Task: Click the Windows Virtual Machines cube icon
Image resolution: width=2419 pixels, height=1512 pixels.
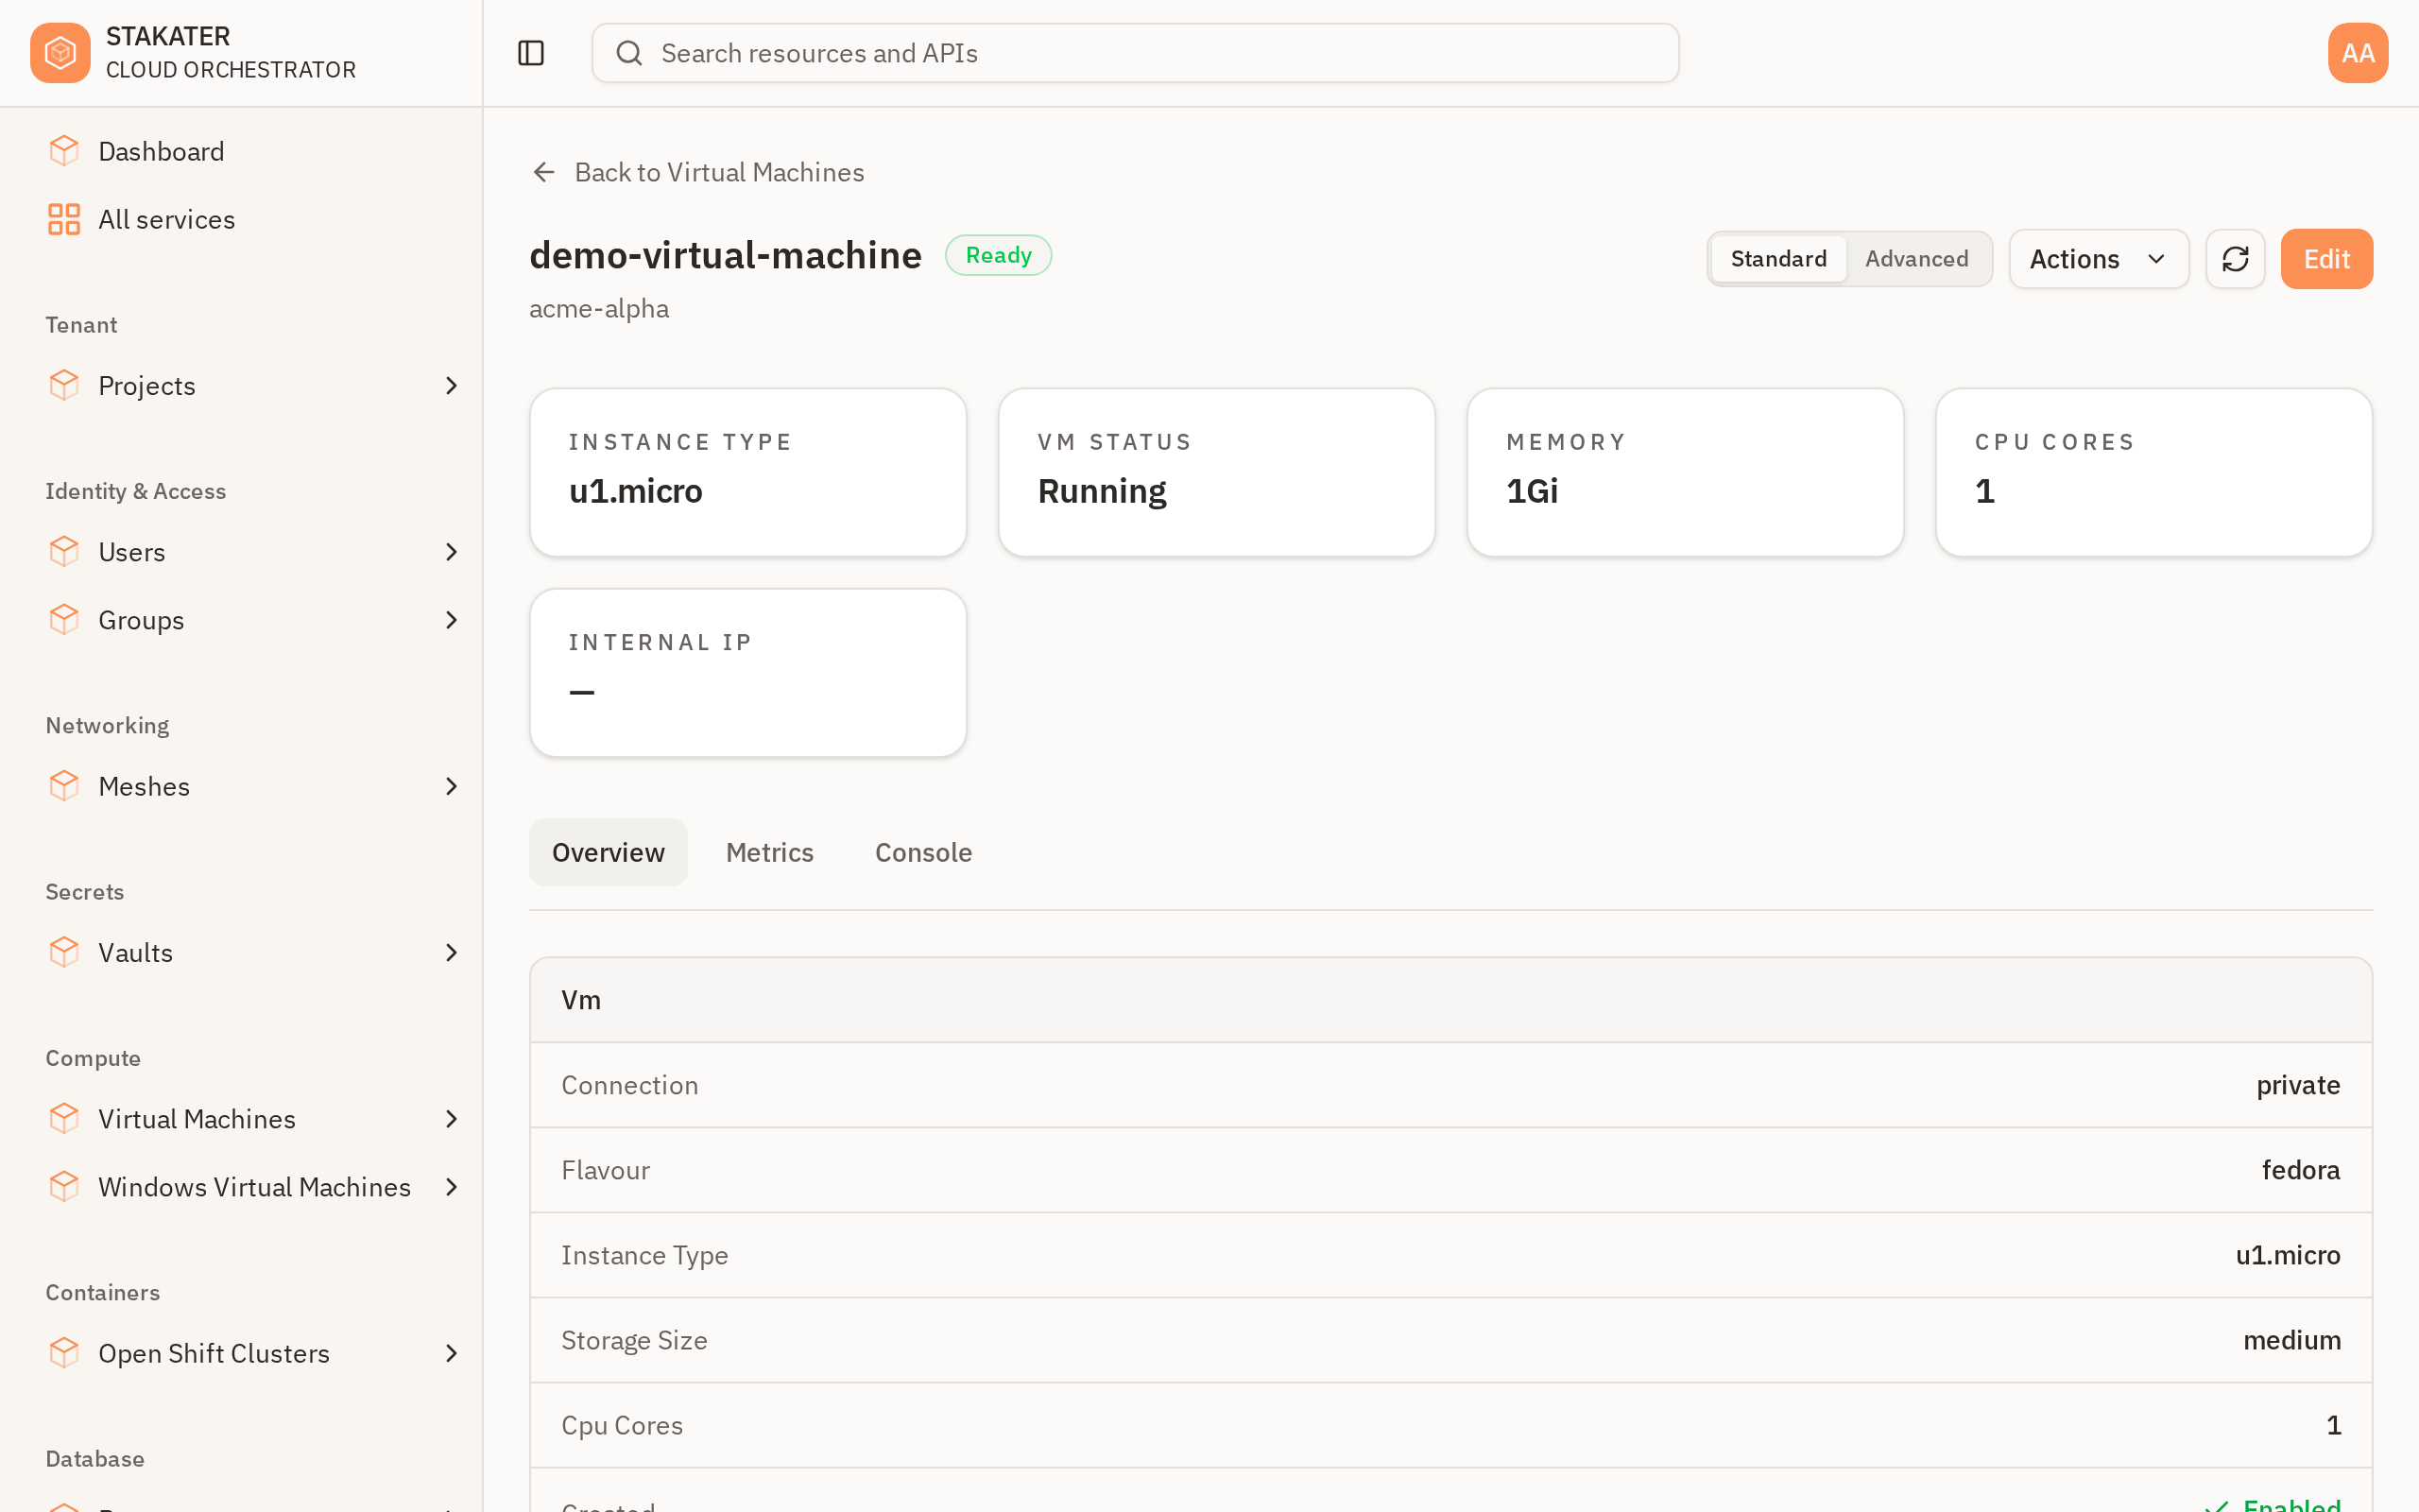Action: (64, 1187)
